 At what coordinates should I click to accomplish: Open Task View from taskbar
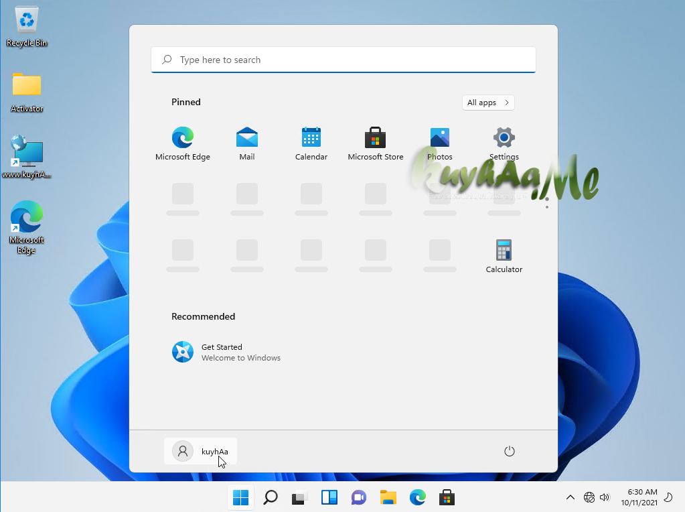[300, 497]
